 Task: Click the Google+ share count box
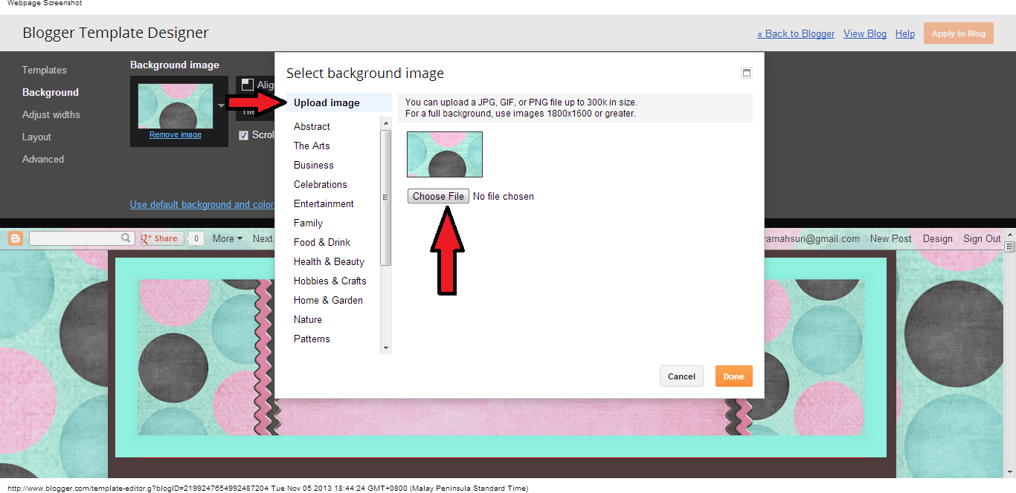[x=196, y=238]
